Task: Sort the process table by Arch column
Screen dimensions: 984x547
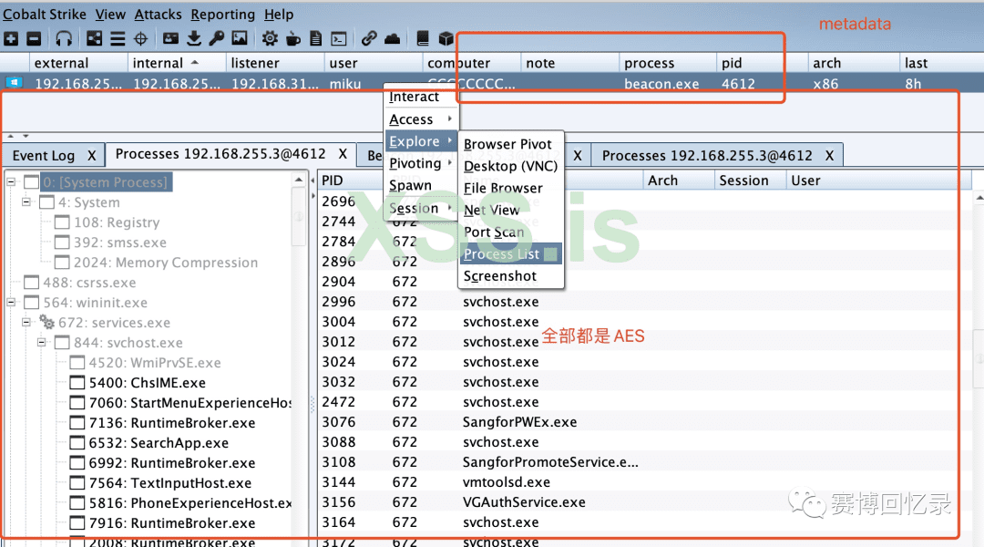Action: [x=679, y=181]
